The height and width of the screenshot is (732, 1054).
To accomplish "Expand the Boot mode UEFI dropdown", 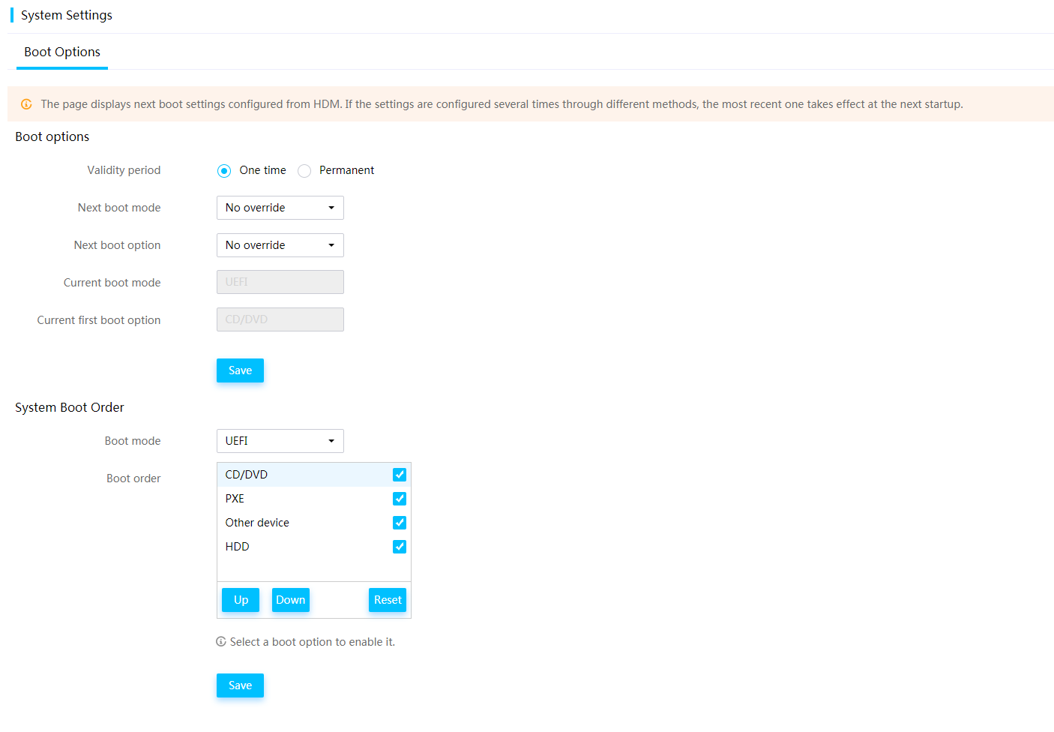I will (x=280, y=441).
